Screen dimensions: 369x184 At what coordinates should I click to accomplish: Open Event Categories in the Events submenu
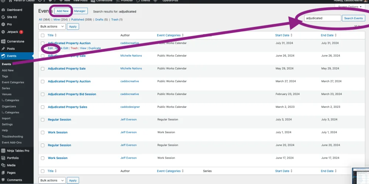13,82
